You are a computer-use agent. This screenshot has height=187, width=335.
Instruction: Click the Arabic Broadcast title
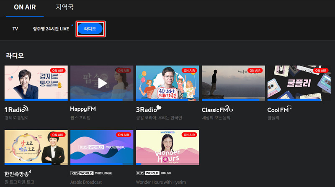coord(86,182)
